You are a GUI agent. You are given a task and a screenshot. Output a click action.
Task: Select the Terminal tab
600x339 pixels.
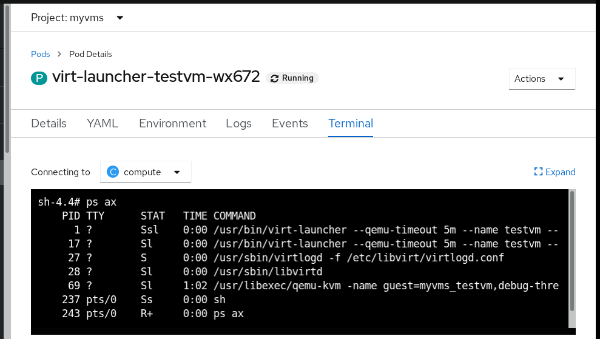[x=351, y=124]
